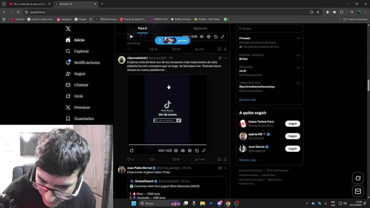370x208 pixels.
Task: Reload the page in Chrome
Action: pyautogui.click(x=18, y=12)
